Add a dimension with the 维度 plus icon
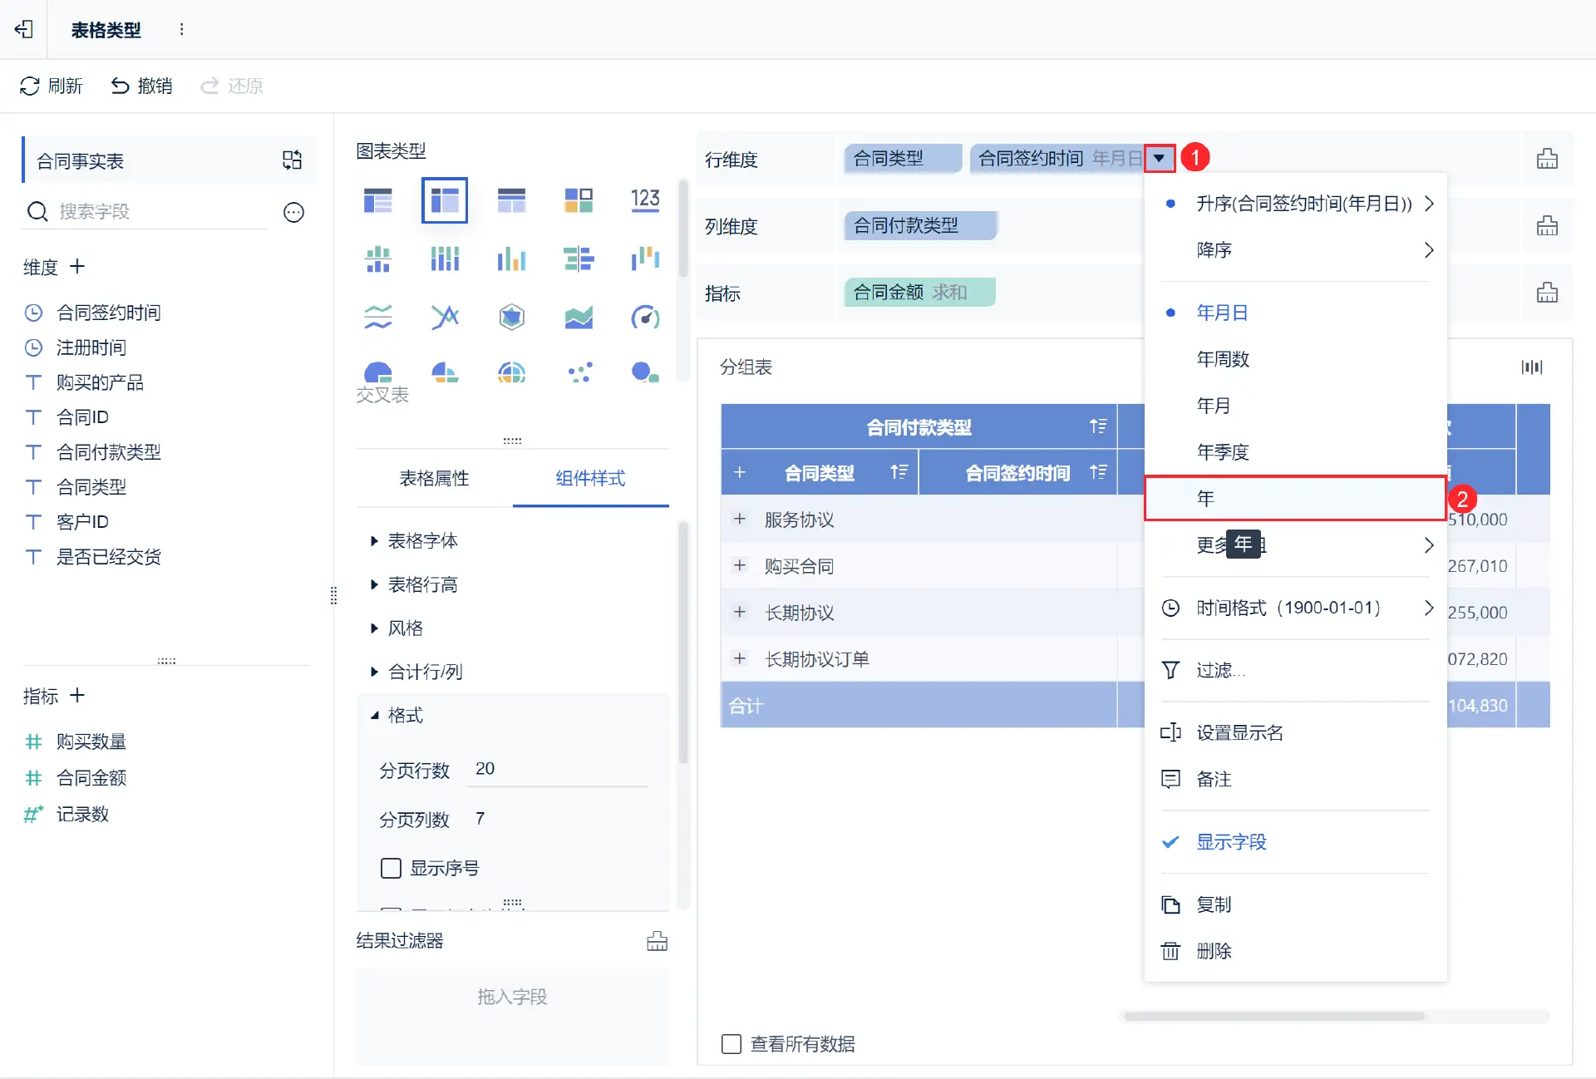 pos(77,266)
